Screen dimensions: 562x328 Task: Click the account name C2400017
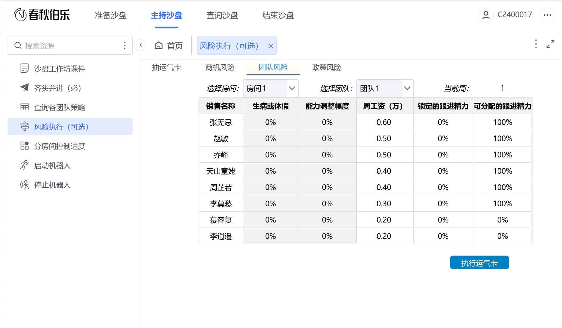tap(515, 15)
